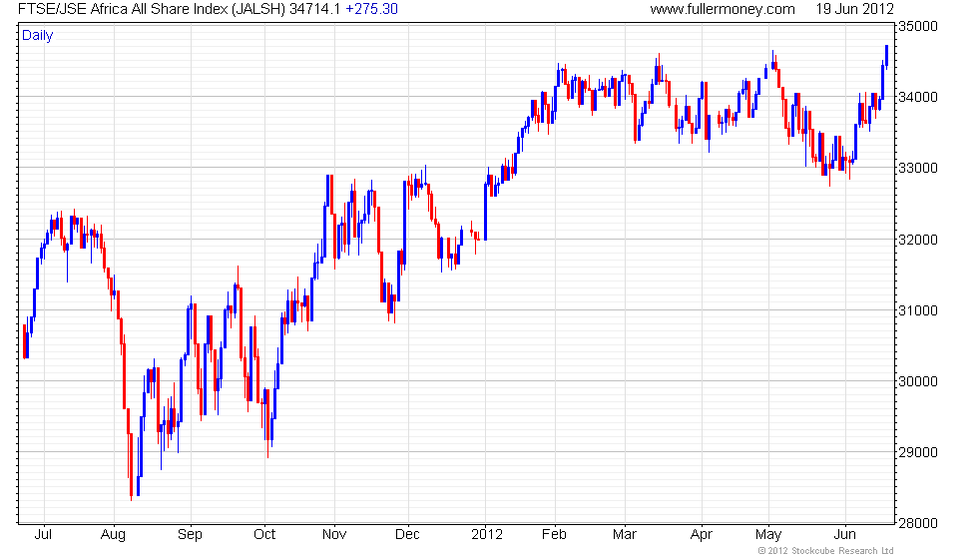The height and width of the screenshot is (559, 978).
Task: Click the change value +275.30
Action: 371,9
